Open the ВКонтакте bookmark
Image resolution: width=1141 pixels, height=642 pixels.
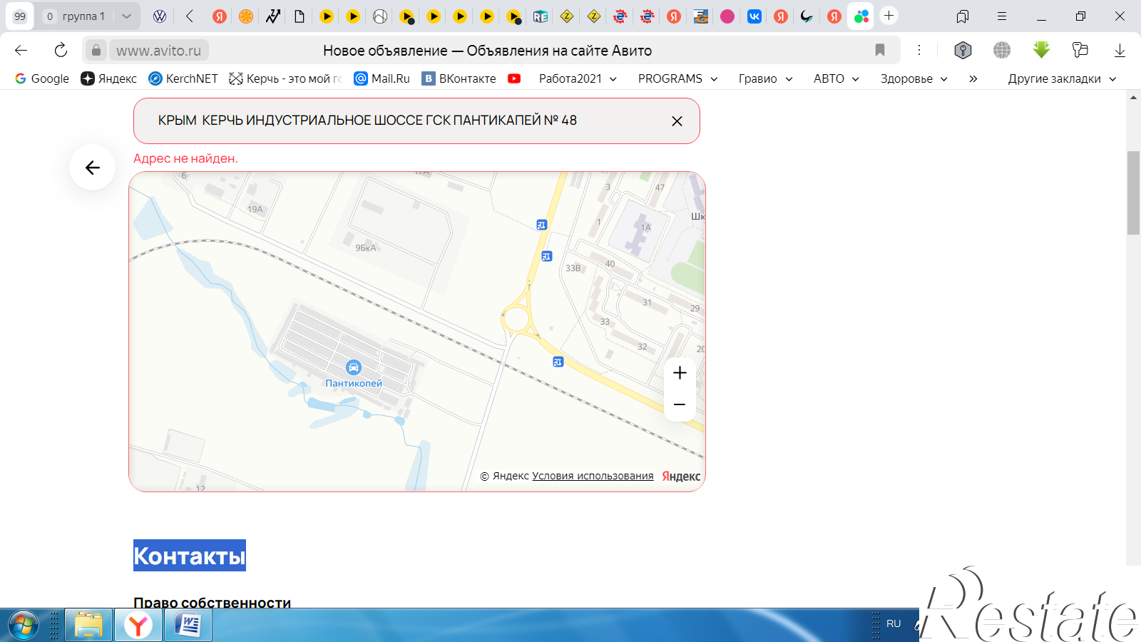[x=459, y=78]
